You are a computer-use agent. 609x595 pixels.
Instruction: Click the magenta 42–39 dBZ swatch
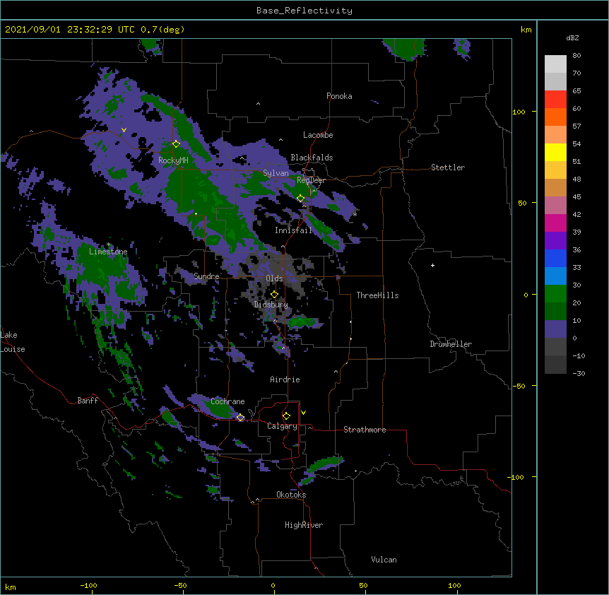pos(555,223)
